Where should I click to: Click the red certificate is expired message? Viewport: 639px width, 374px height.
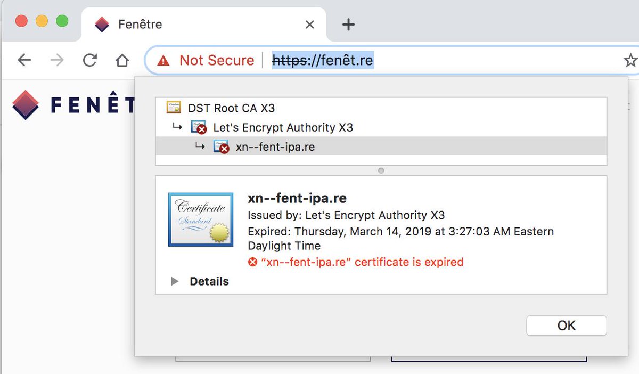(362, 262)
